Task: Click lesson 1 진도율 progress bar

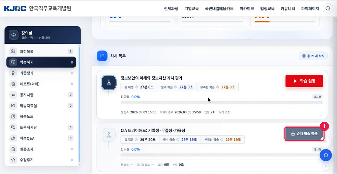Action: [x=222, y=103]
